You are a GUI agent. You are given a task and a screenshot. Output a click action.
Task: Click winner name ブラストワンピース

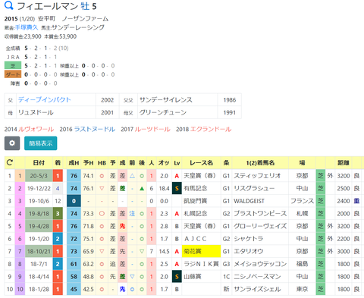point(260,214)
